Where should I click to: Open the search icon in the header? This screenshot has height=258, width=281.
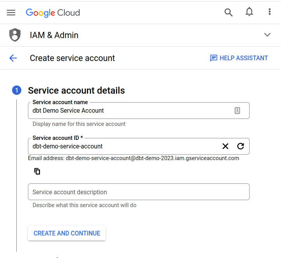pos(229,12)
